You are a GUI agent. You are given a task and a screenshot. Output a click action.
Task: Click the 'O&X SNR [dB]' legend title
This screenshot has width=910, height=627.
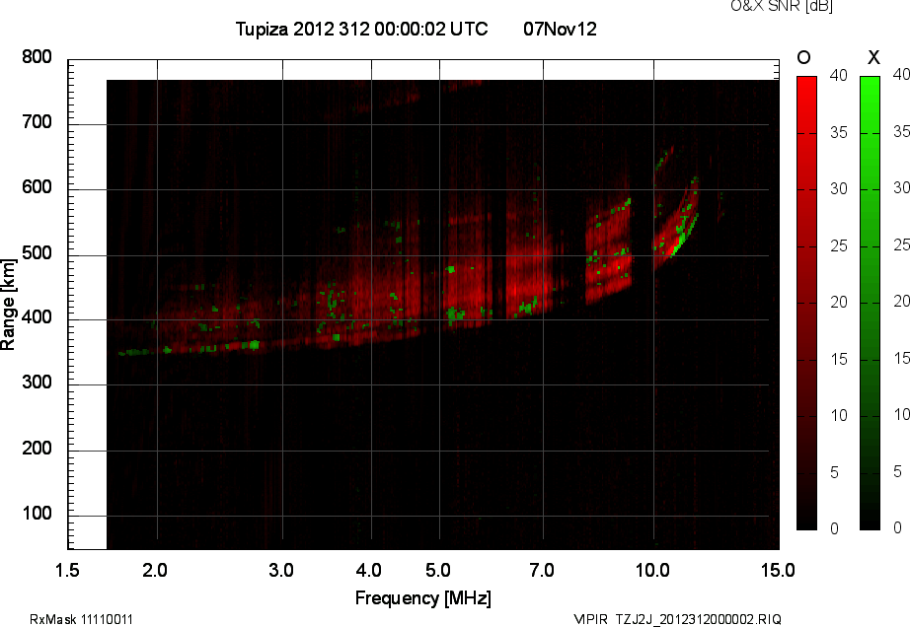tap(781, 6)
